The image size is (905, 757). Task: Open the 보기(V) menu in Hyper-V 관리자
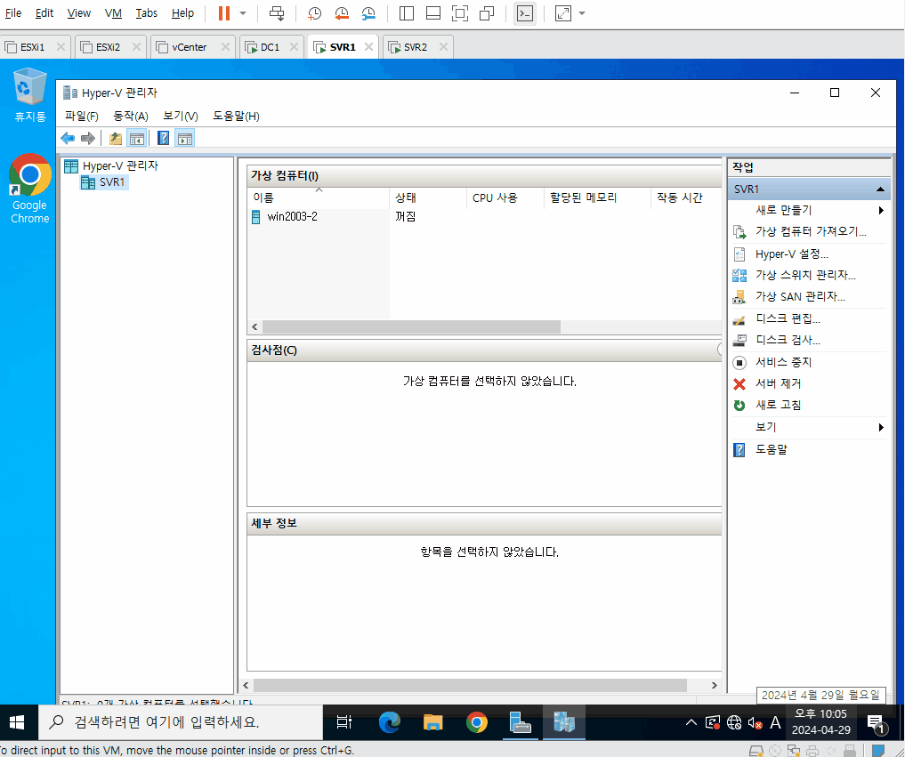(180, 116)
